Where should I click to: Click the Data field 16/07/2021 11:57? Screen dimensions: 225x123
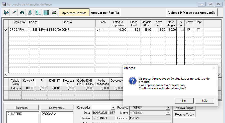tap(103, 113)
